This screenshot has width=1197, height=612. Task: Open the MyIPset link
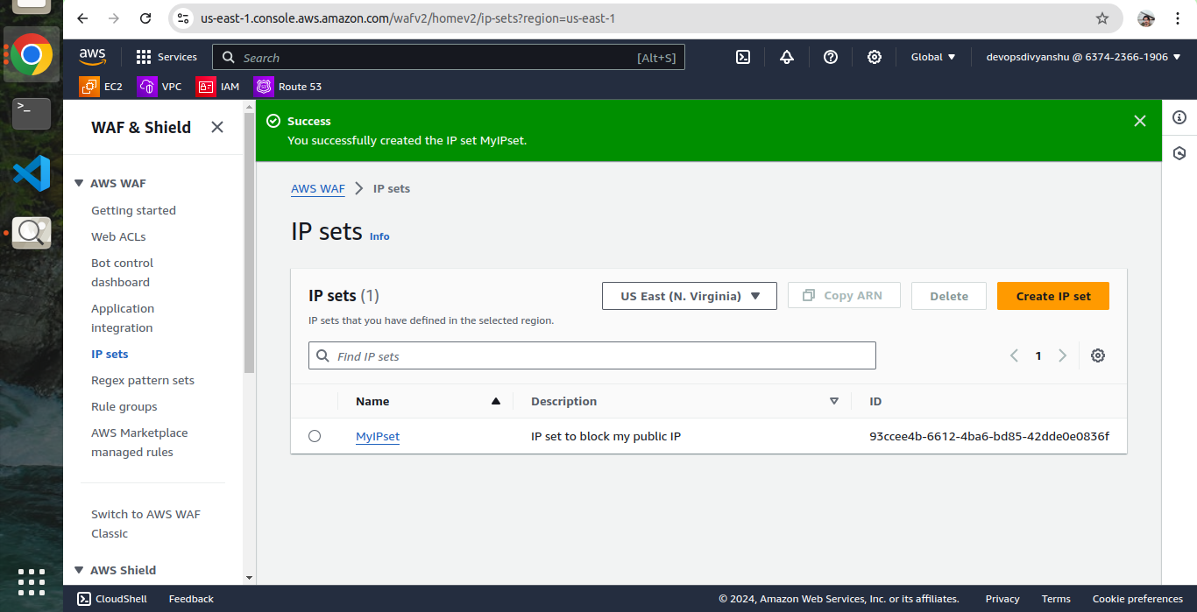click(x=378, y=436)
